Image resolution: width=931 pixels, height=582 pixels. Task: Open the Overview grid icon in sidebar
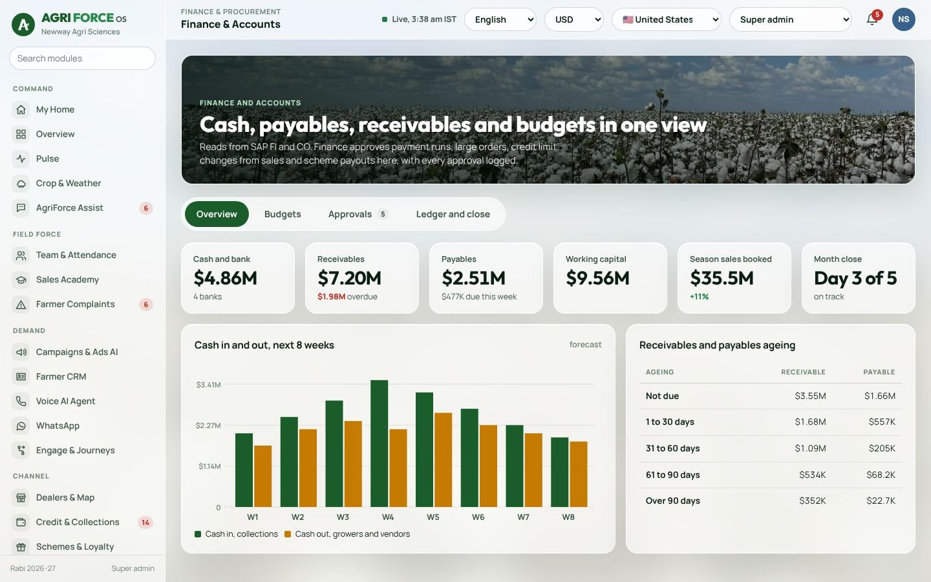21,135
